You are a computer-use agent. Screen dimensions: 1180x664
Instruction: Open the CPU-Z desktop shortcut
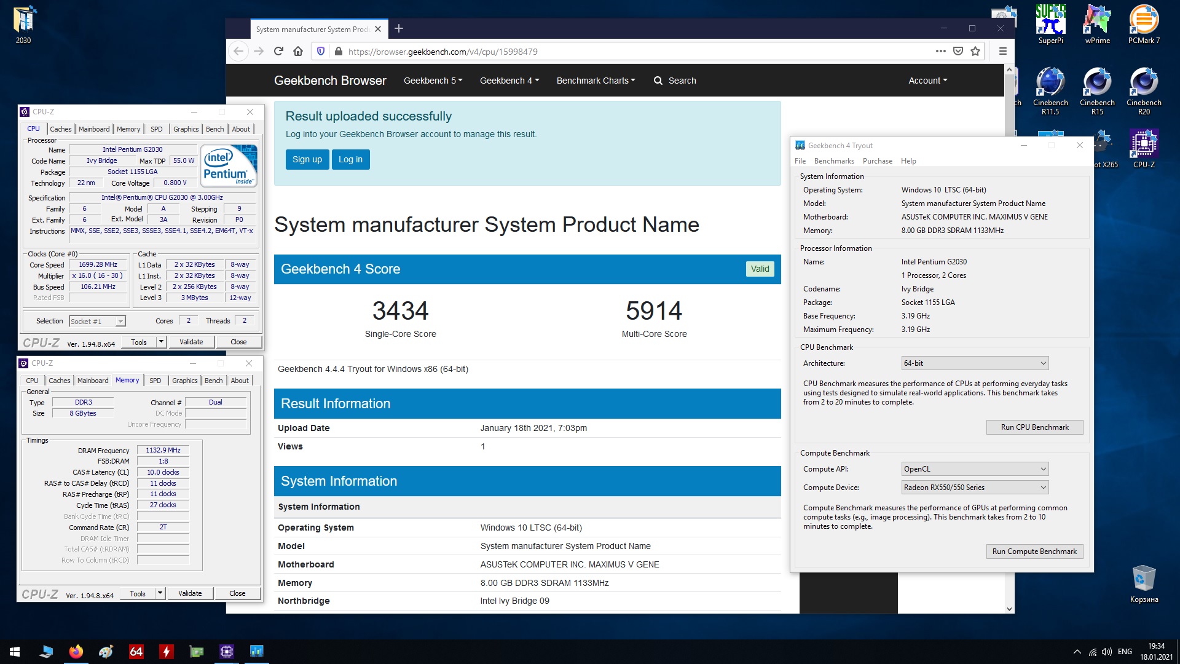pyautogui.click(x=1144, y=149)
